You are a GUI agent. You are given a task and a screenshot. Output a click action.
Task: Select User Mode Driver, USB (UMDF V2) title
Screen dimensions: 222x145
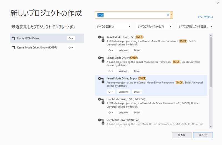pyautogui.click(x=126, y=99)
